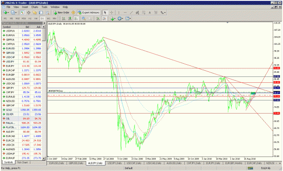Select the Symbols tab in Market Watch
Image resolution: width=283 pixels, height=171 pixels.
tap(9, 162)
